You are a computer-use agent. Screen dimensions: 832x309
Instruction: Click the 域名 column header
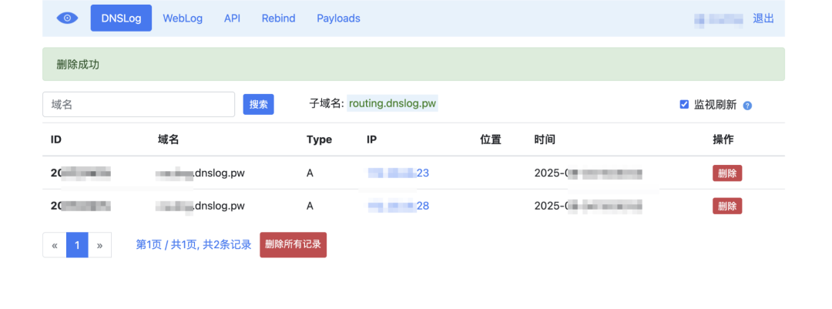point(168,139)
